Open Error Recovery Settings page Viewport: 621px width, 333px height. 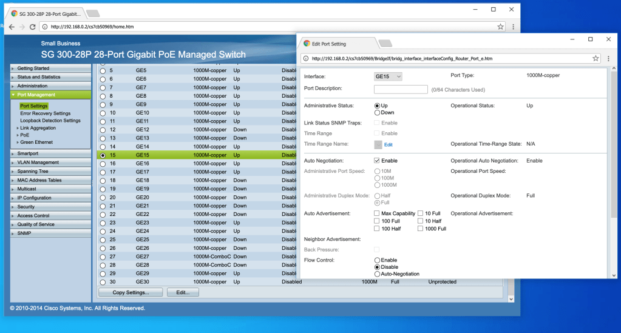[45, 113]
